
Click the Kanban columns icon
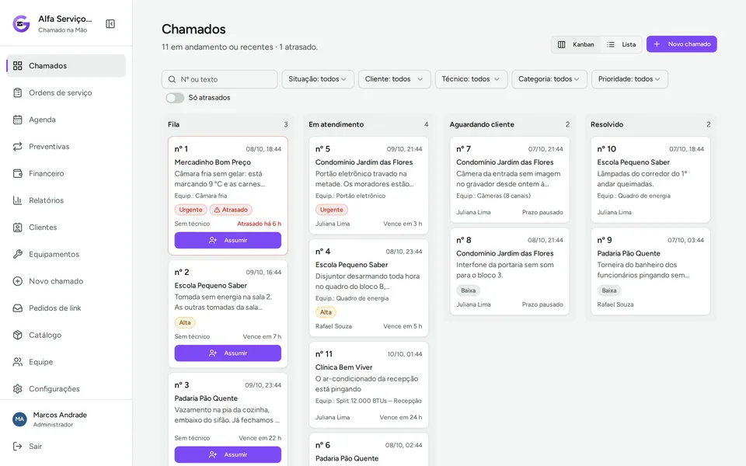click(561, 44)
